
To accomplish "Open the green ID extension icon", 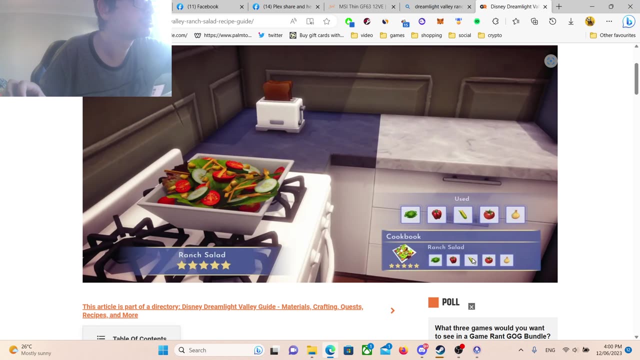I will (477, 21).
